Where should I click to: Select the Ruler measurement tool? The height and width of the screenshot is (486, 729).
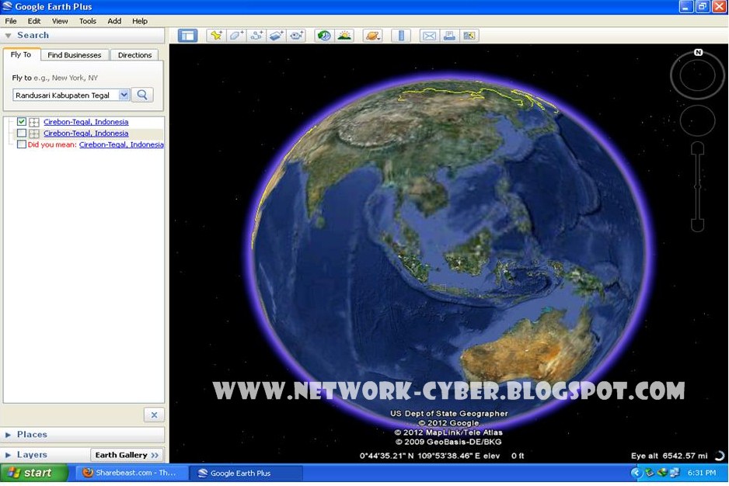point(401,35)
